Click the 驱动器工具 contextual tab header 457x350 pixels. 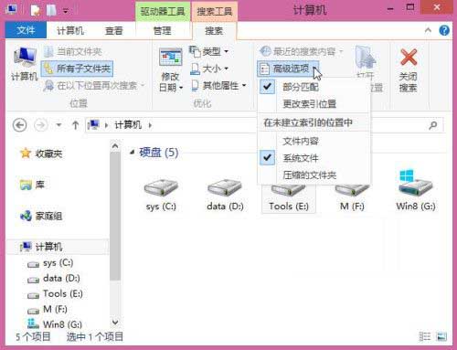[163, 12]
